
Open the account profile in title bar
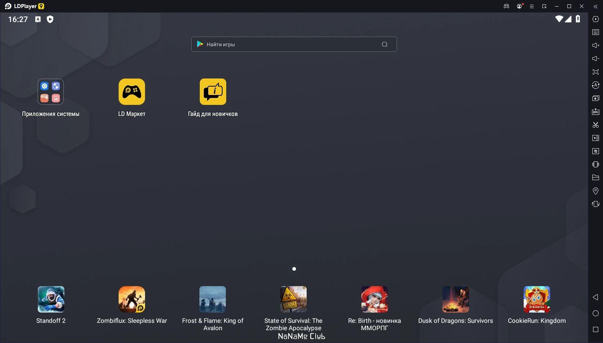click(x=519, y=6)
